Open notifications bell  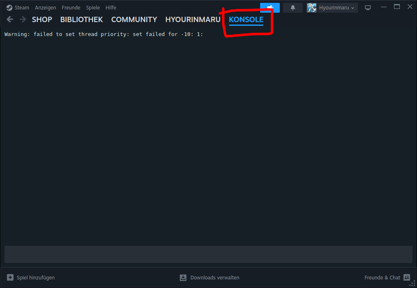point(293,8)
